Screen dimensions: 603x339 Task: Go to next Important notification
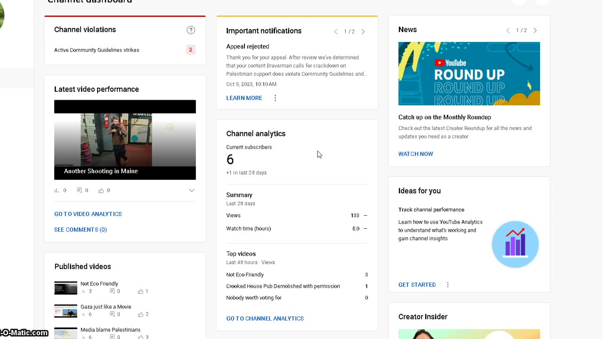(363, 32)
